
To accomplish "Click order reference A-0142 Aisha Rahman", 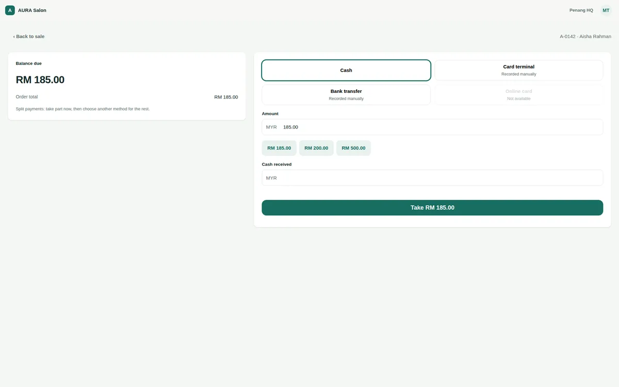I will [585, 37].
